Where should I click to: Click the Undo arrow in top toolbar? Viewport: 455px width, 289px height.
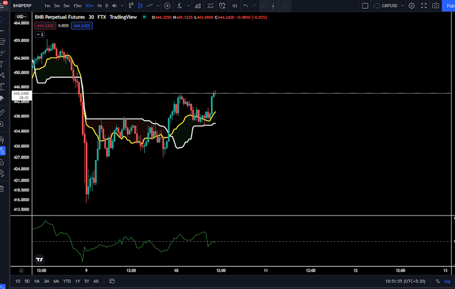[246, 6]
